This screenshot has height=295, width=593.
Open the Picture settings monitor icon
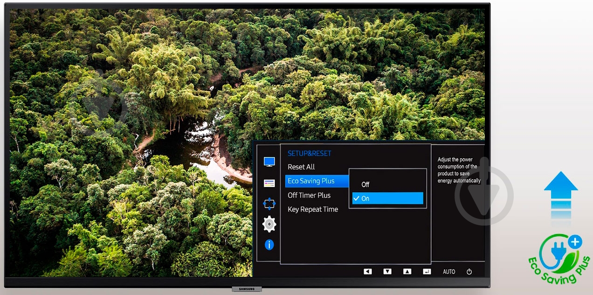[269, 162]
